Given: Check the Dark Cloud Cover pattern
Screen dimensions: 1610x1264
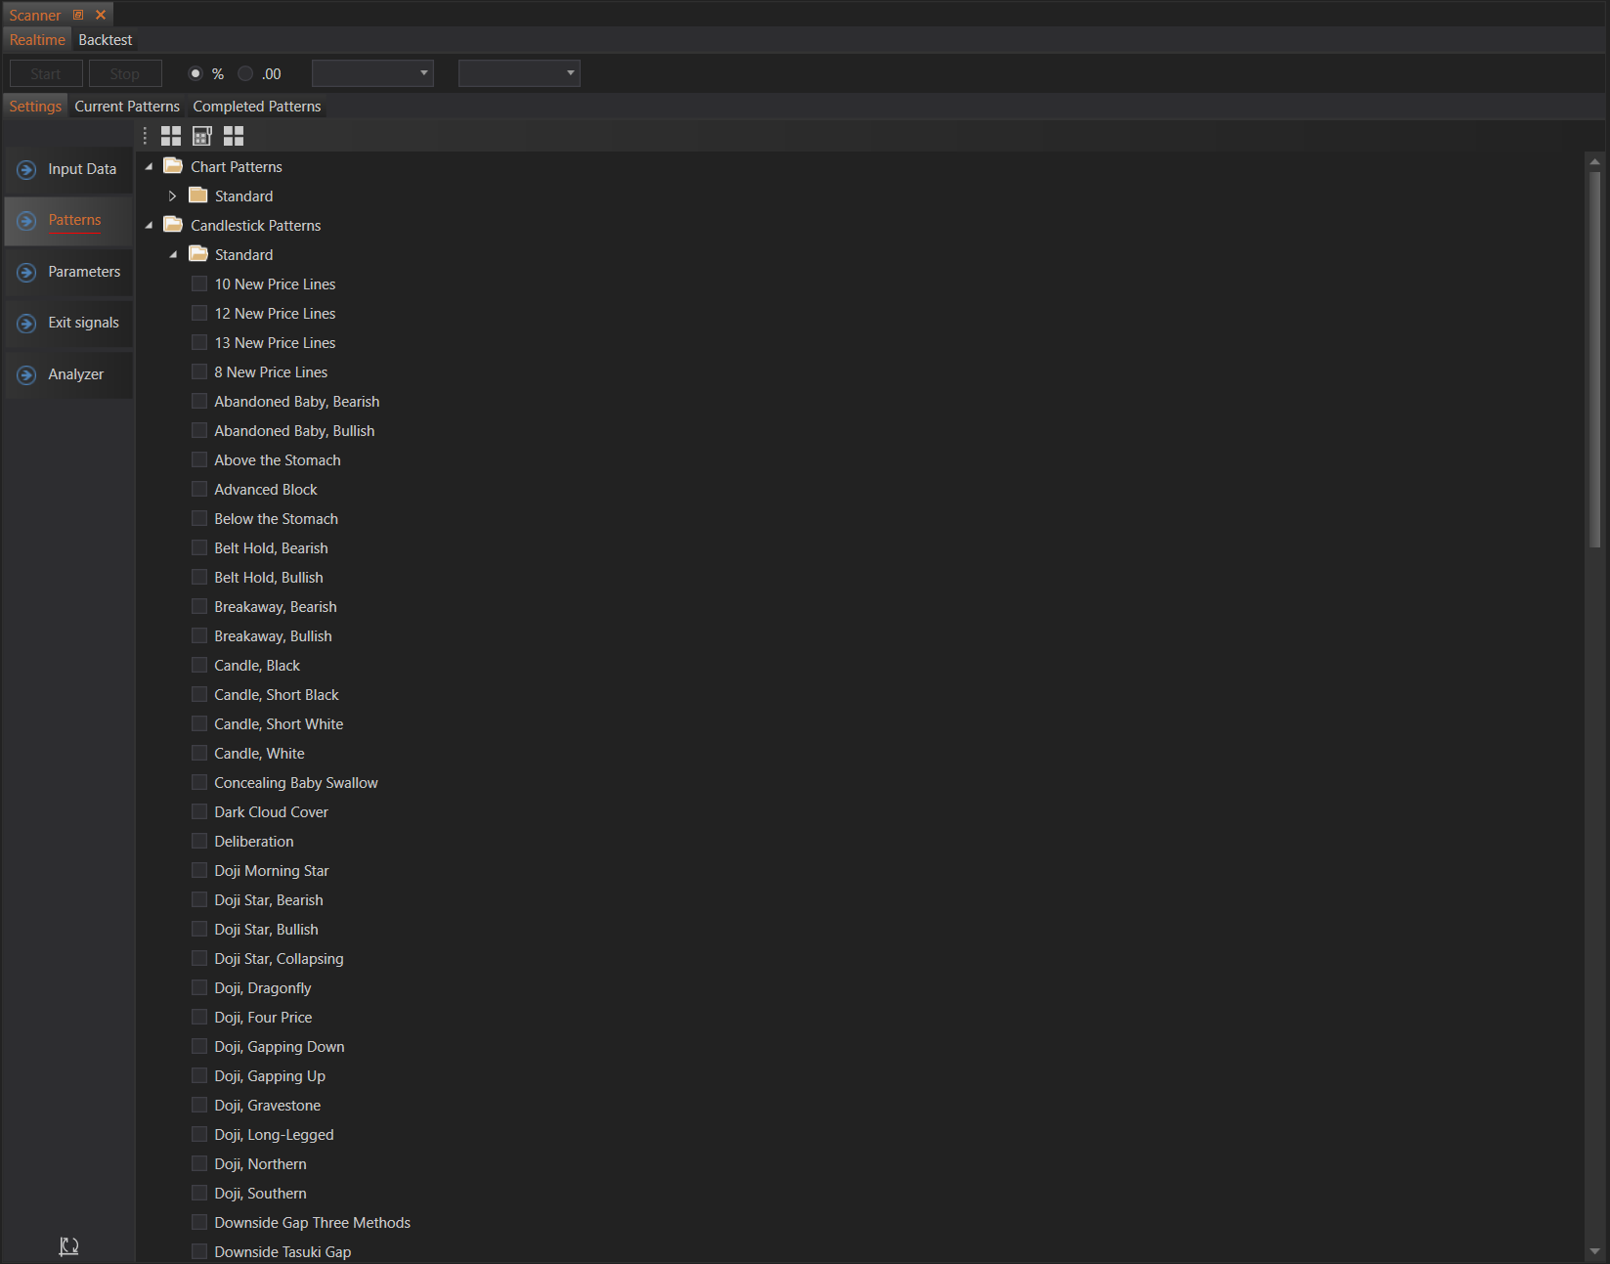Looking at the screenshot, I should [199, 812].
